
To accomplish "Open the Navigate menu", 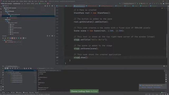I will tap(13, 1).
